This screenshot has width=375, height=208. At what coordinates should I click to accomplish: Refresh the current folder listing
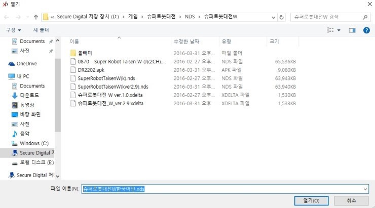[x=281, y=17]
